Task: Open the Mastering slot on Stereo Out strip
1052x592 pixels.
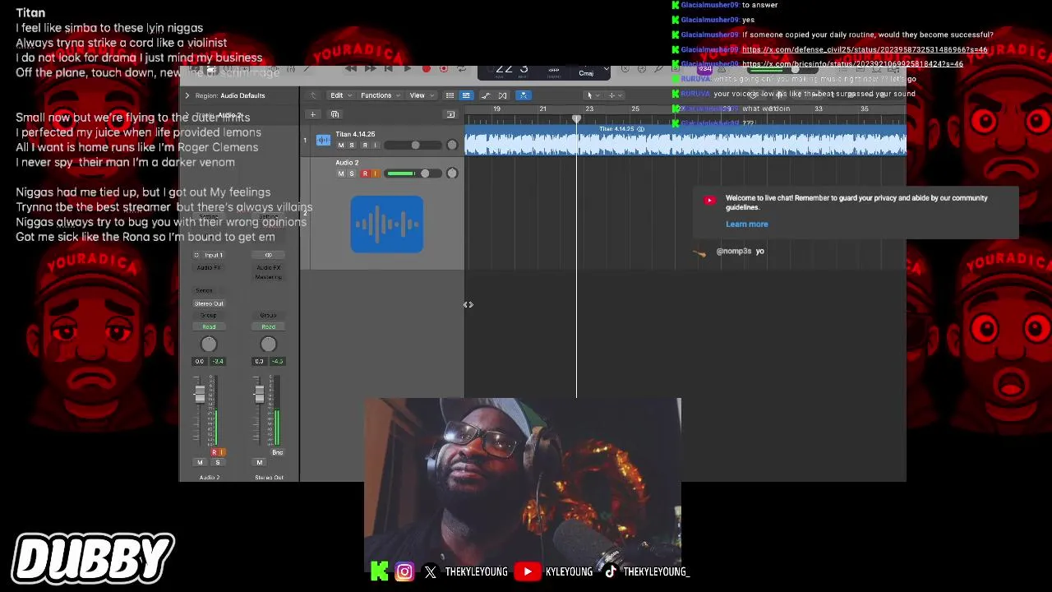Action: click(269, 277)
